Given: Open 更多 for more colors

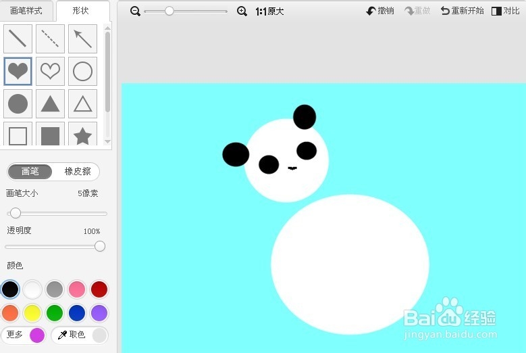Looking at the screenshot, I should [x=24, y=335].
